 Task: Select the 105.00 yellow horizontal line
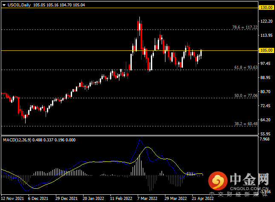tap(130, 50)
